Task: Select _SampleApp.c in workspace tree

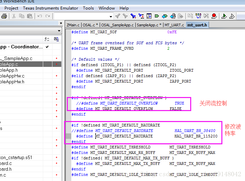Action: [x=16, y=59]
